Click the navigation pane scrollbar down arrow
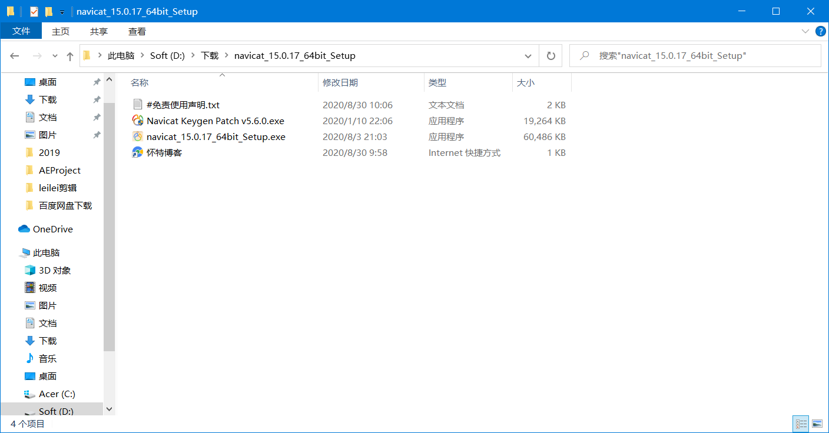Image resolution: width=829 pixels, height=433 pixels. pos(109,409)
